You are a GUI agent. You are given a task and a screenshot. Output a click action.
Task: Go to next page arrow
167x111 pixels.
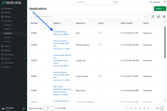click(x=162, y=108)
